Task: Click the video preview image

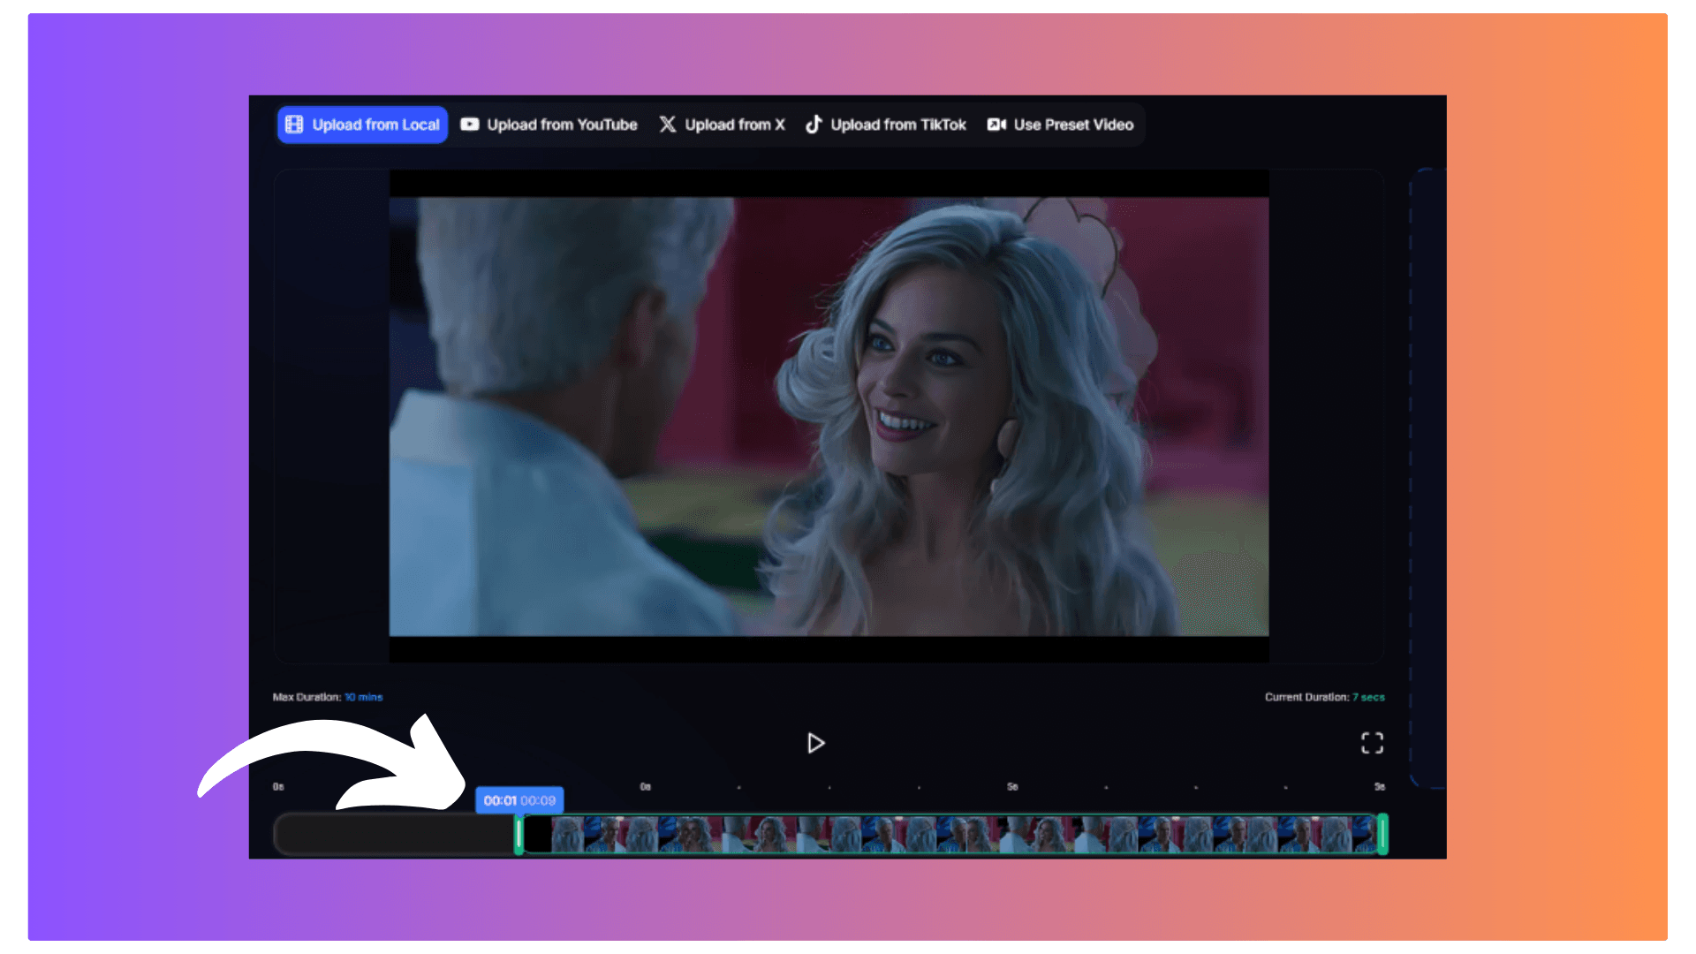Action: click(x=829, y=416)
